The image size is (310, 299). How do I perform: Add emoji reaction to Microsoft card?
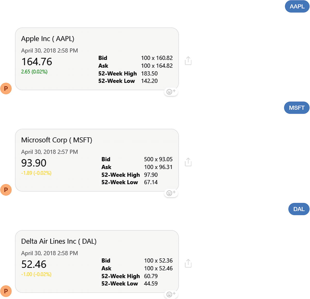coord(171,193)
